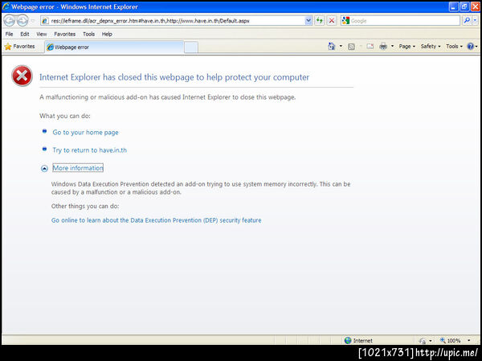482x361 pixels.
Task: Click the More information link
Action: (78, 168)
